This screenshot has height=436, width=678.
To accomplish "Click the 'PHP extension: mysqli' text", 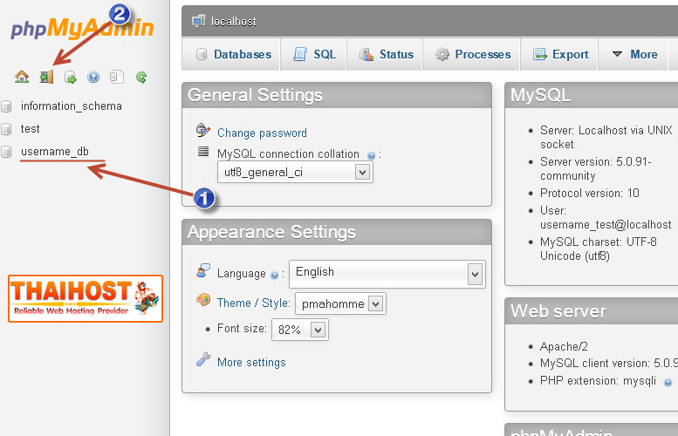I will tap(598, 381).
